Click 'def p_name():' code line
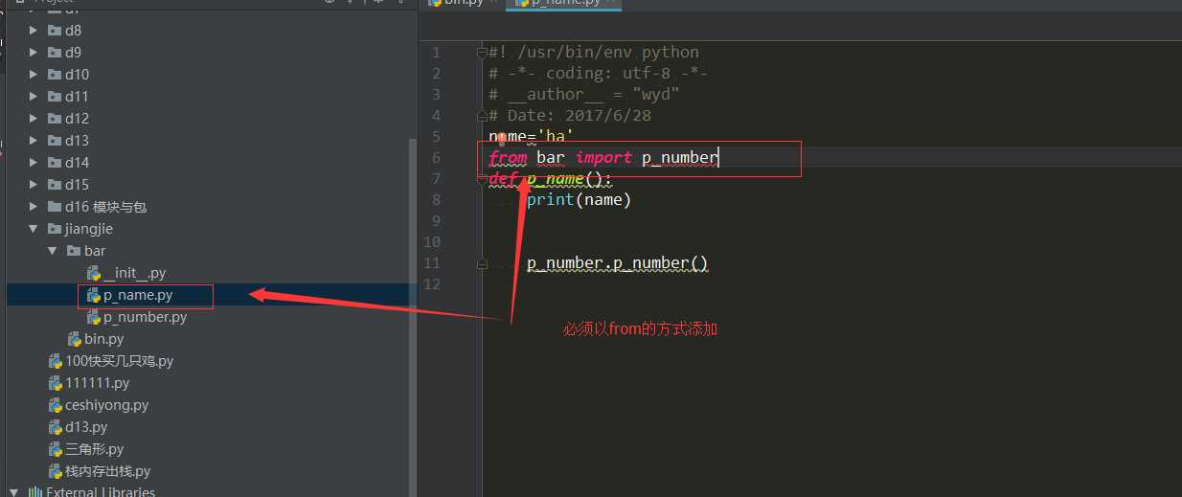Image resolution: width=1182 pixels, height=497 pixels. pos(550,178)
